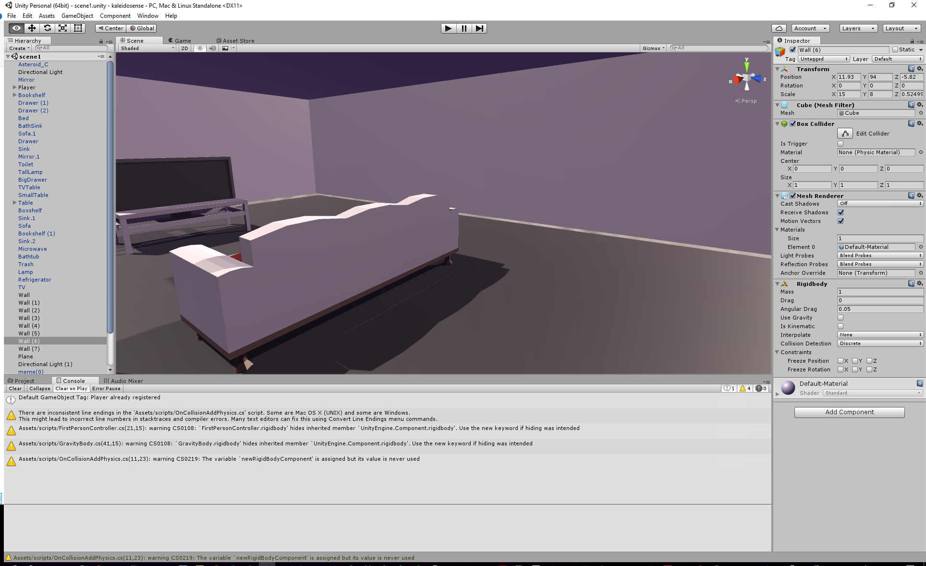Select the Rect transform tool
926x566 pixels.
[x=78, y=28]
